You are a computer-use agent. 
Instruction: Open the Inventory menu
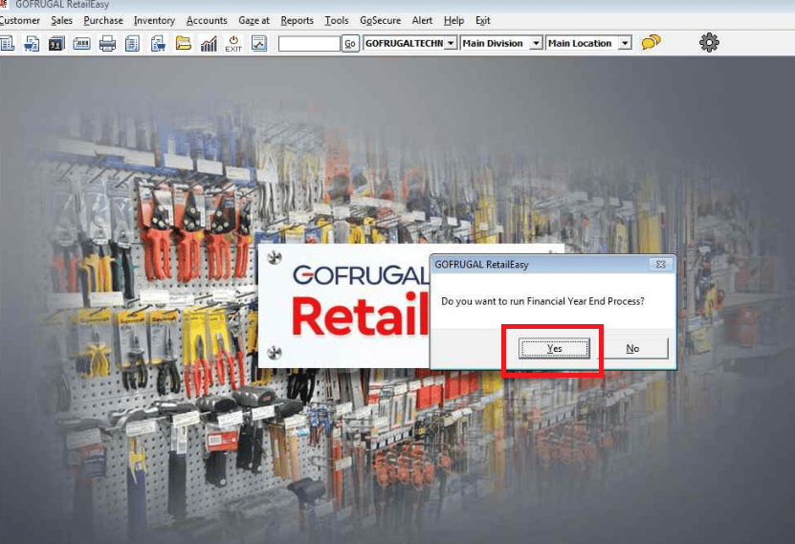coord(154,20)
